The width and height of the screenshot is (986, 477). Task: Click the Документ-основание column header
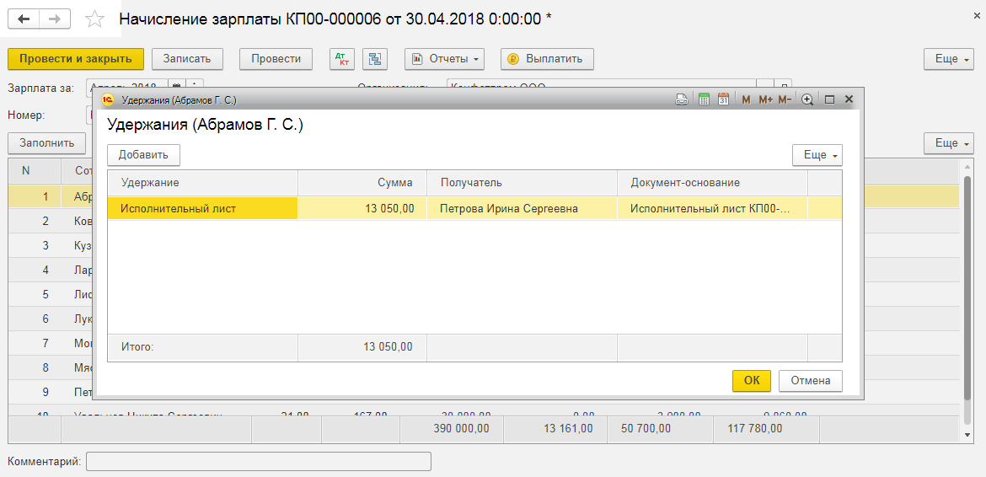(x=712, y=183)
